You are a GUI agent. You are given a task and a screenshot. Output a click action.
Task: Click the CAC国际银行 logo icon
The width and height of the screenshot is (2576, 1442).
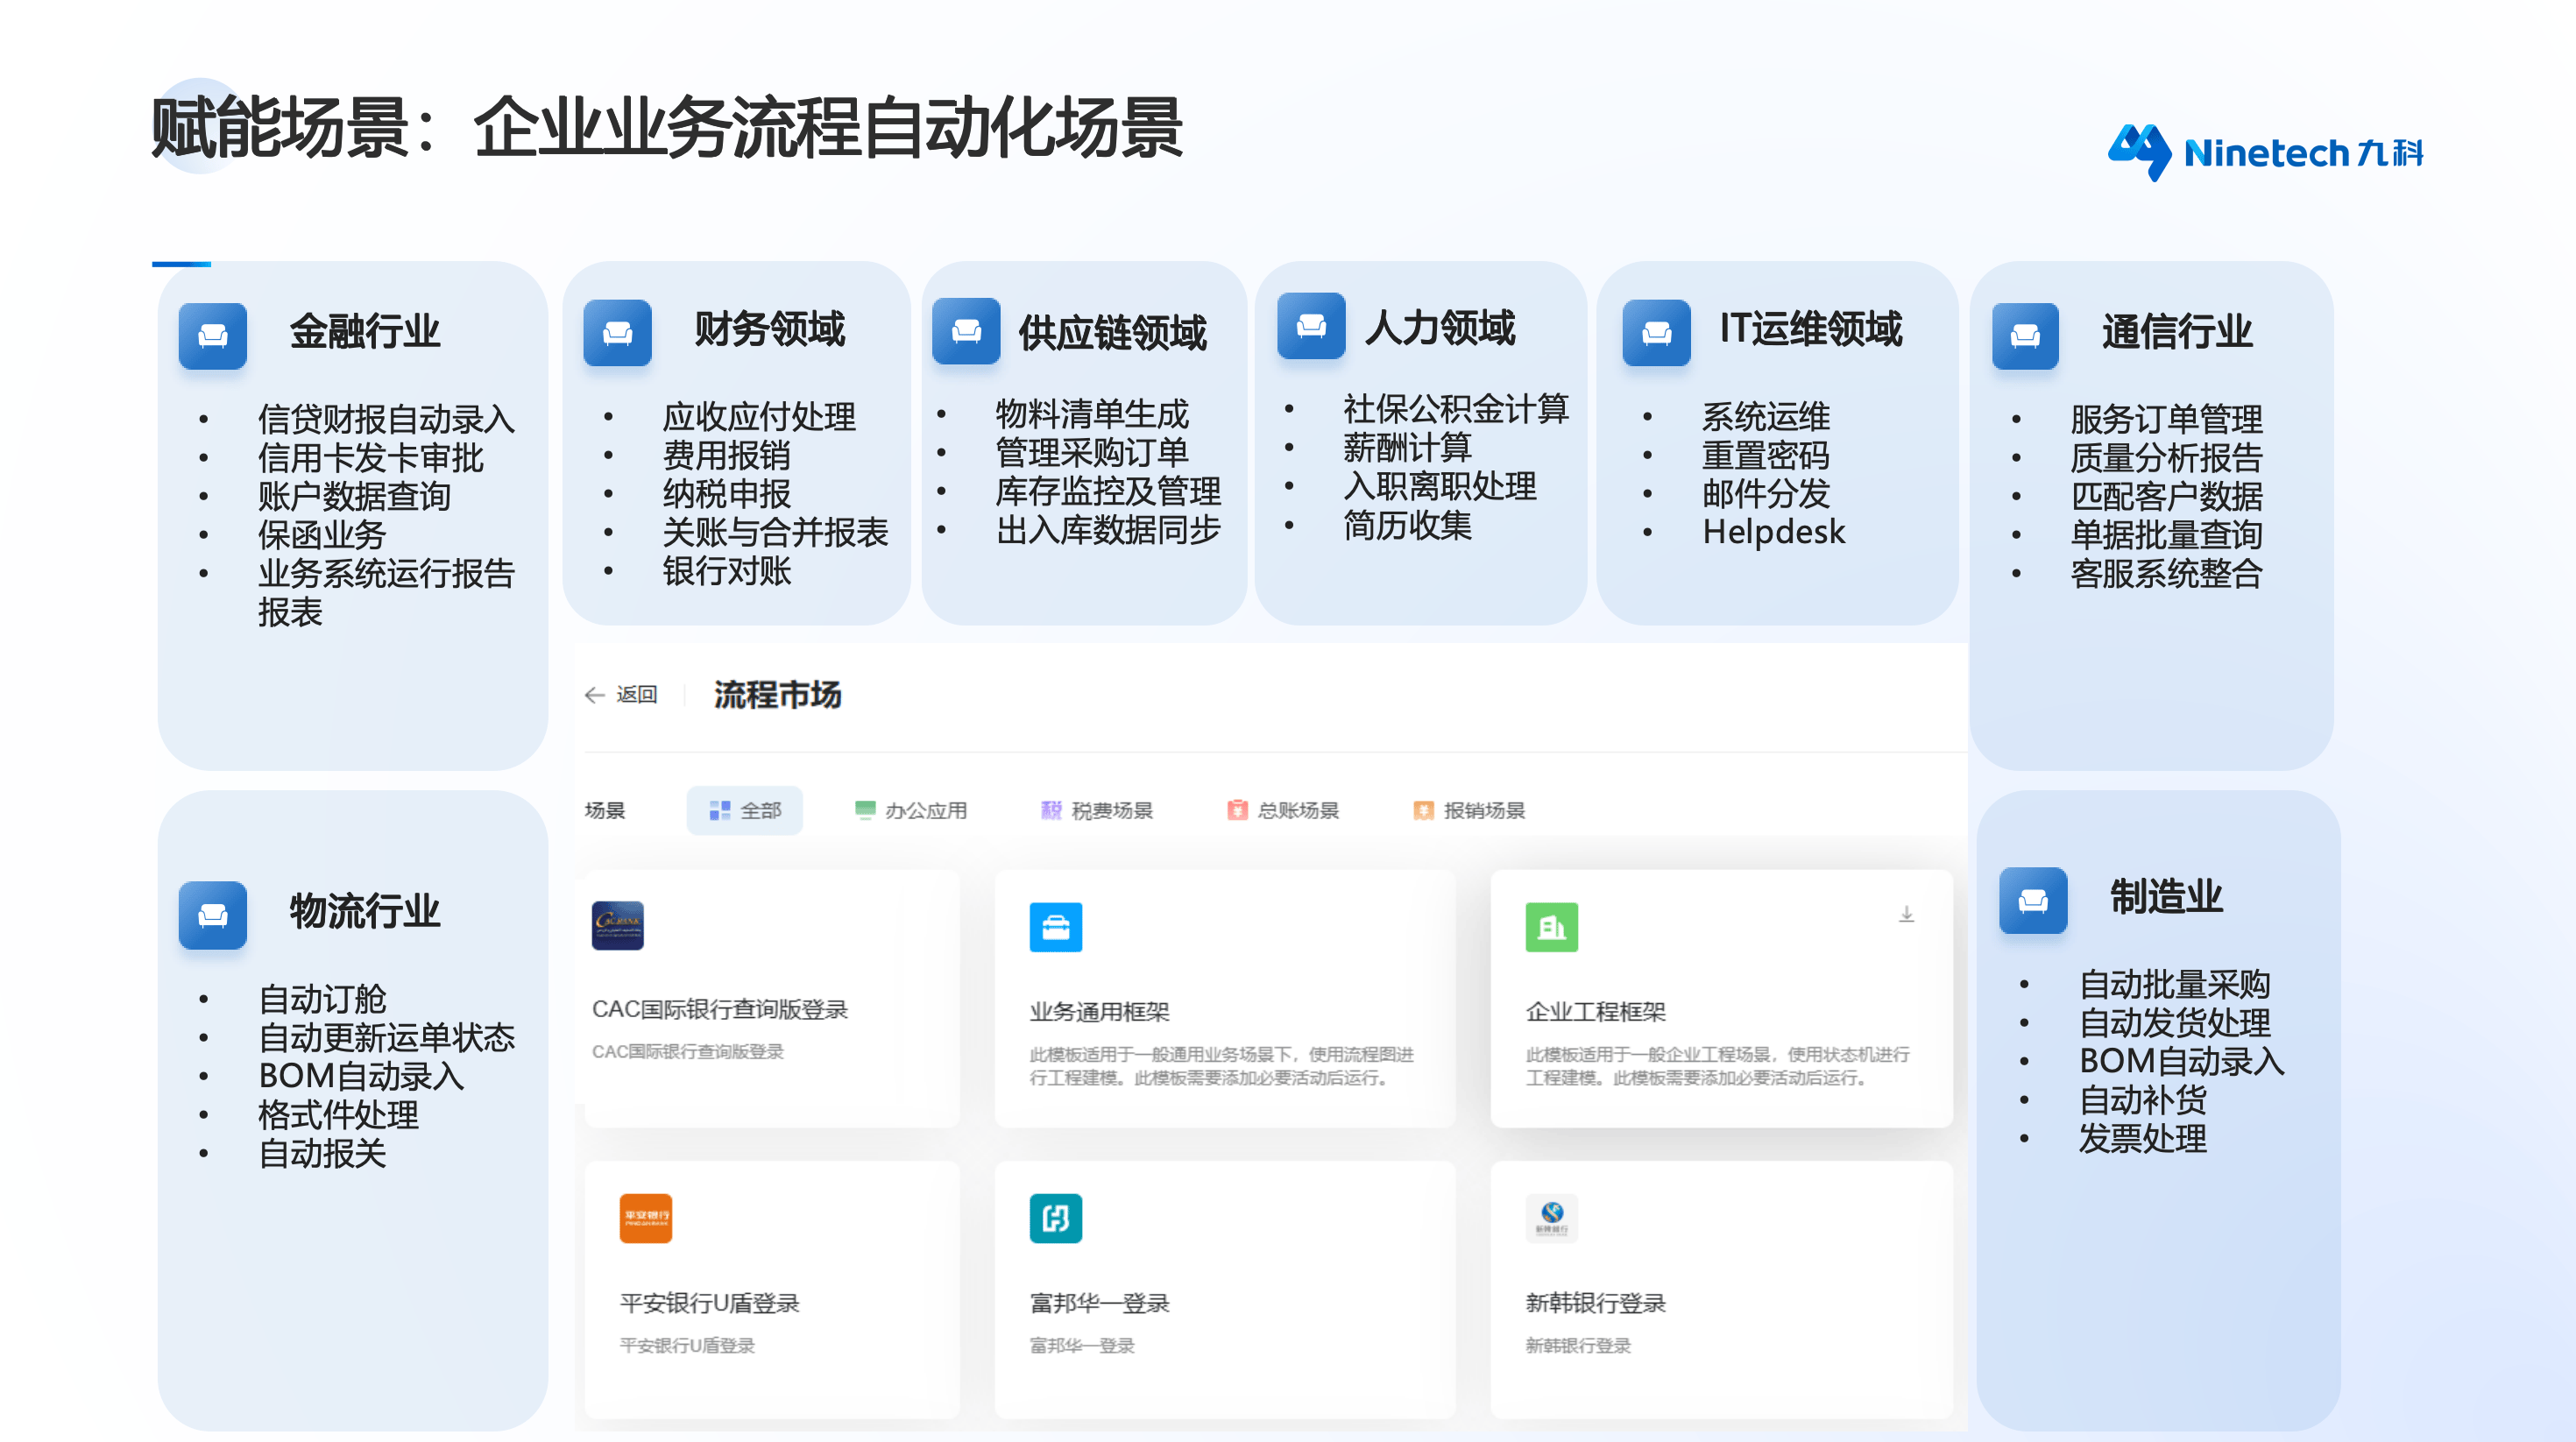pos(617,925)
